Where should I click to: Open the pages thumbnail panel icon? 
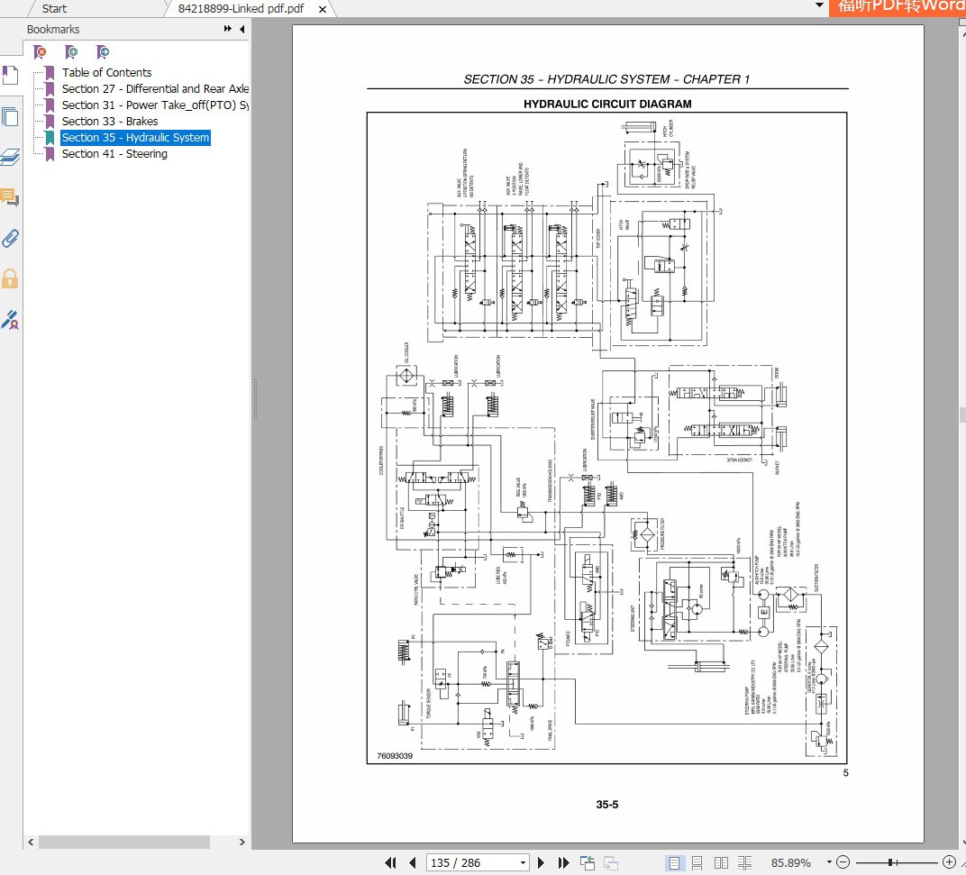(10, 116)
